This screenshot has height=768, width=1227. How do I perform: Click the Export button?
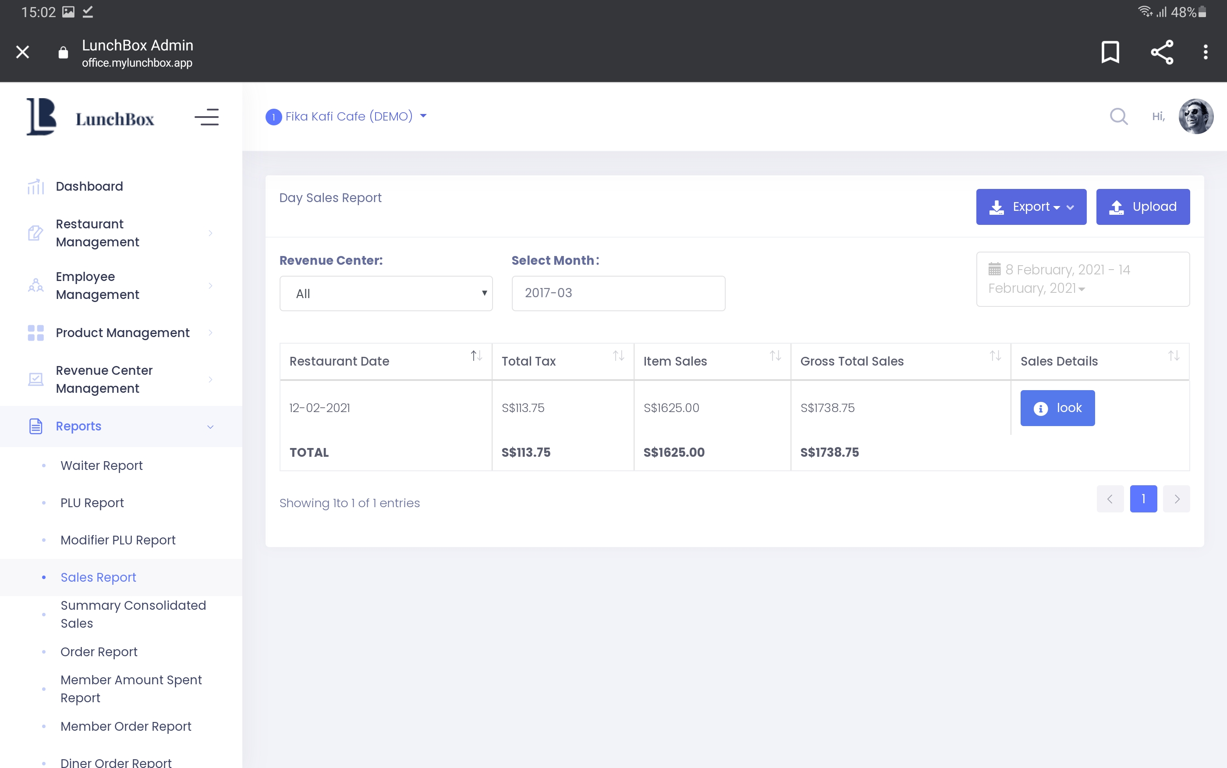(x=1031, y=207)
